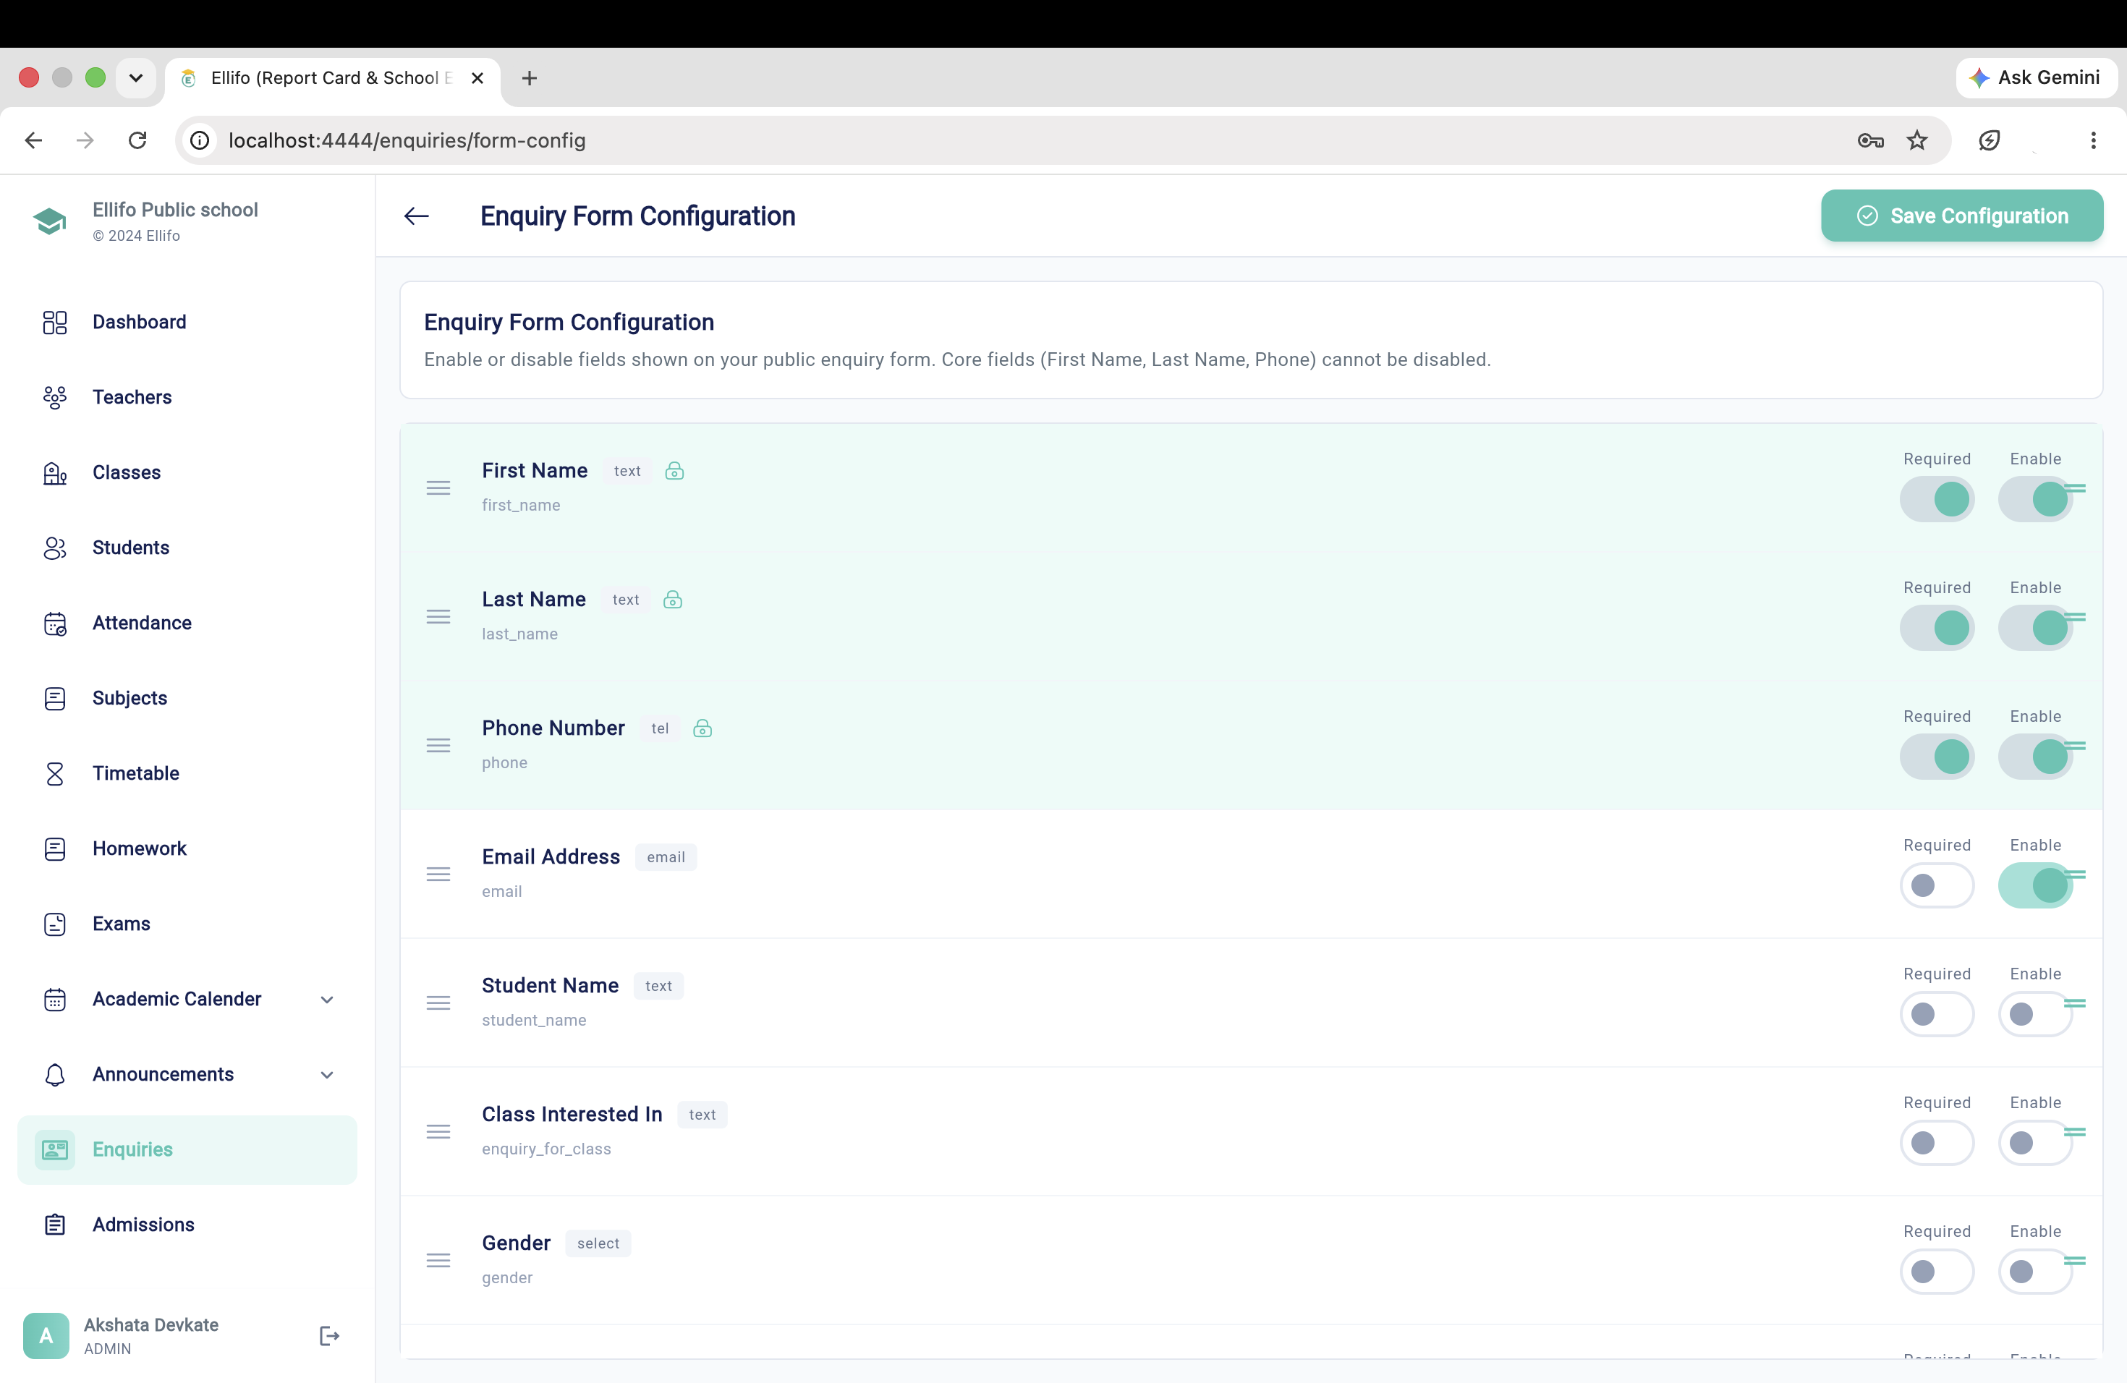The width and height of the screenshot is (2127, 1383).
Task: Toggle Required switch for Student Name
Action: pyautogui.click(x=1937, y=1014)
